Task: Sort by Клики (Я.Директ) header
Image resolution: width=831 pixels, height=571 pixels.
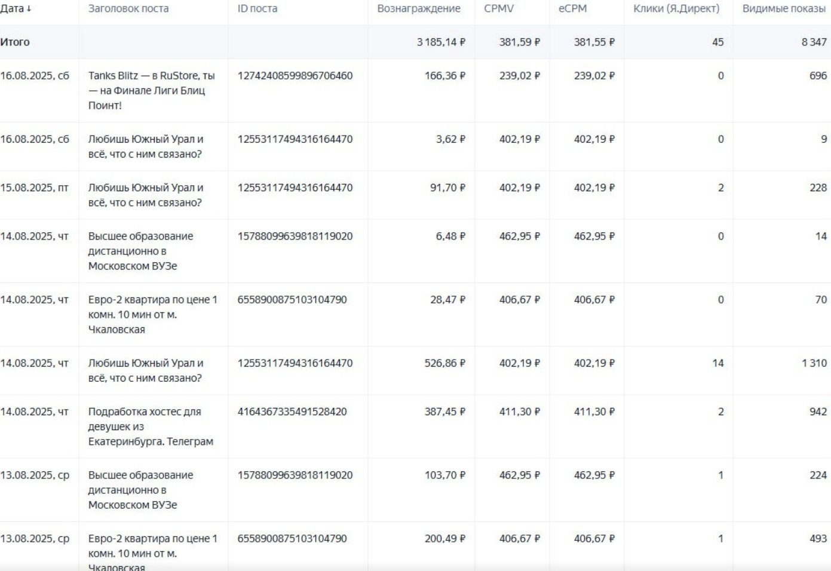Action: click(676, 9)
